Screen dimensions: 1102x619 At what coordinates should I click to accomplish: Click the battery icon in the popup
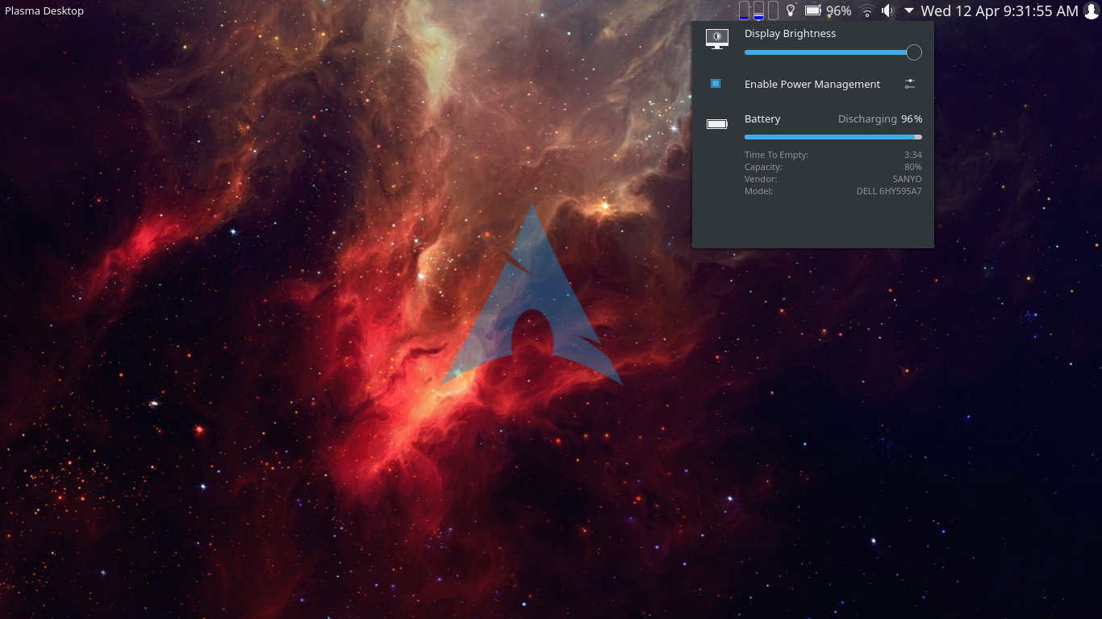point(717,124)
